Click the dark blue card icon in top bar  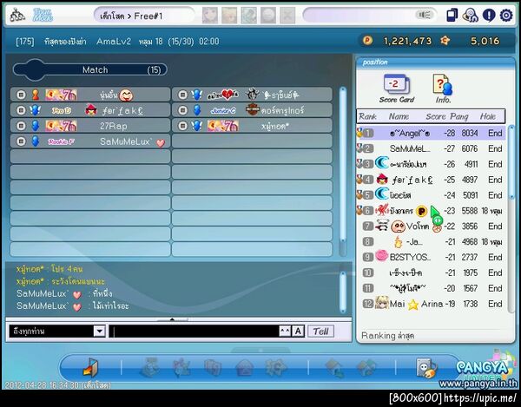pos(452,16)
